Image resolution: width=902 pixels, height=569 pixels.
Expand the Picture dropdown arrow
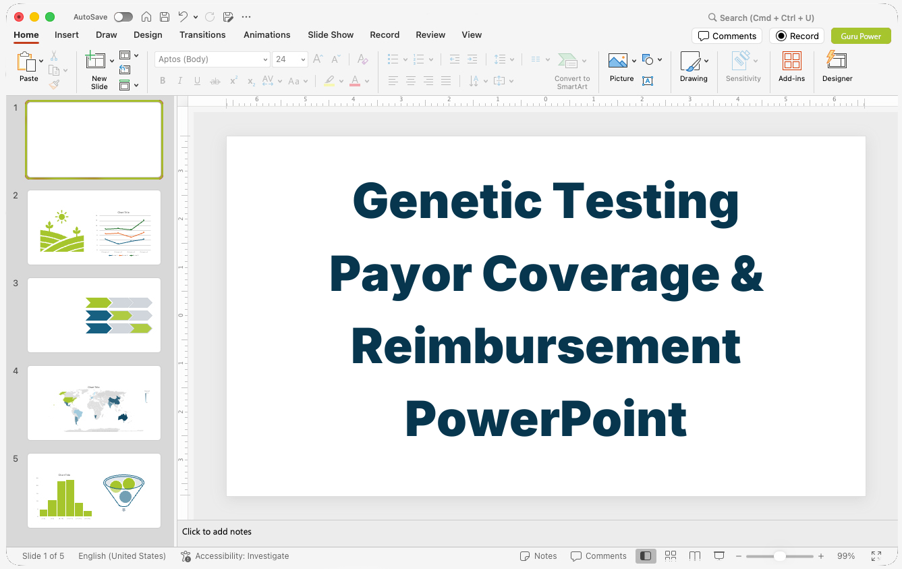(634, 61)
